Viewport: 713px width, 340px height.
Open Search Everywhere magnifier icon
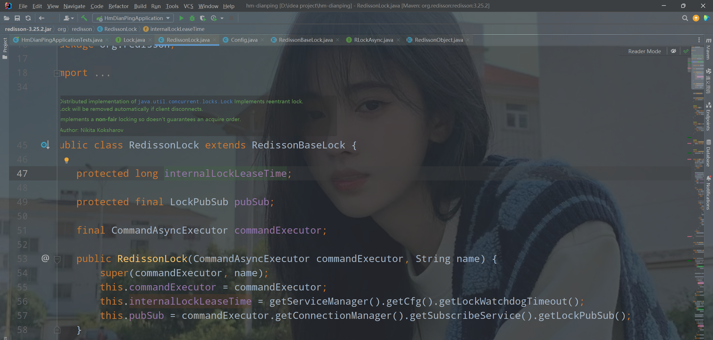pos(685,18)
